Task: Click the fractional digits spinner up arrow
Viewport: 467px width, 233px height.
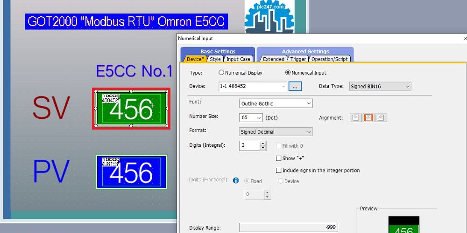Action: click(x=268, y=192)
